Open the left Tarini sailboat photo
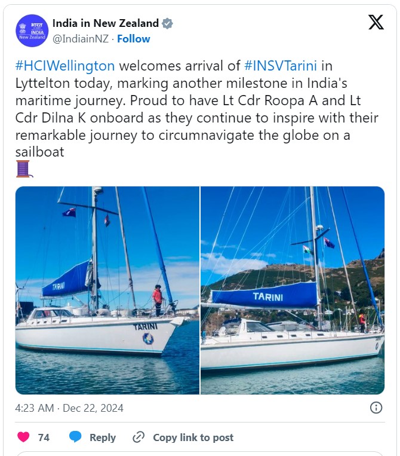 [x=107, y=290]
